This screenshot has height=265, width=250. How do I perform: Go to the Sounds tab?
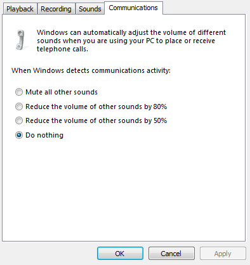[x=90, y=9]
